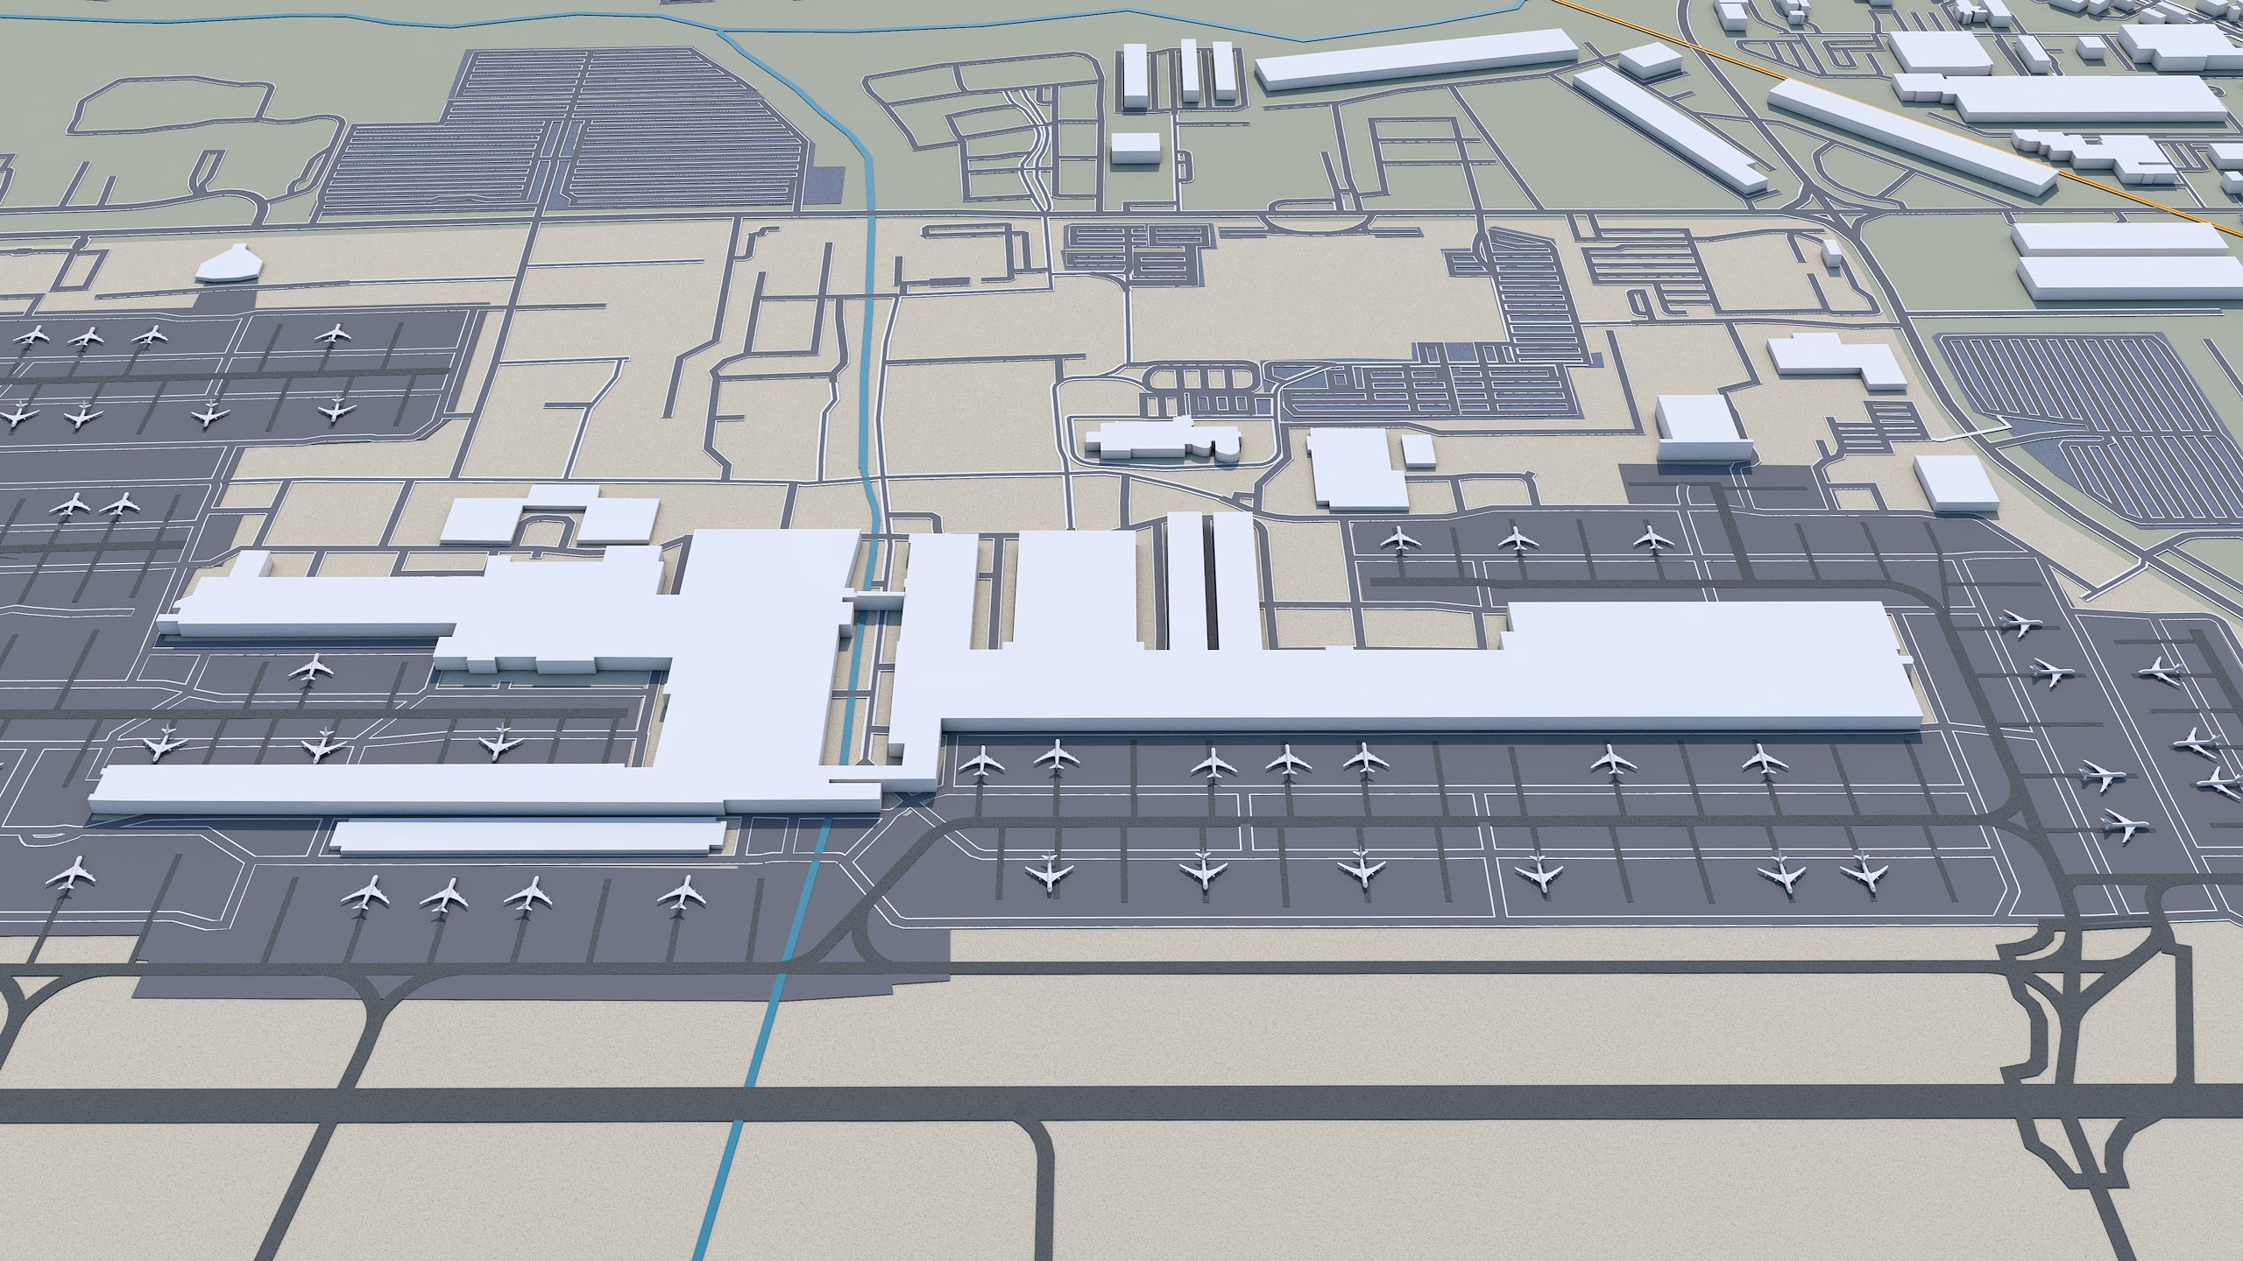Screen dimensions: 2243x1261
Task: Click the domed building at upper left
Action: point(228,264)
